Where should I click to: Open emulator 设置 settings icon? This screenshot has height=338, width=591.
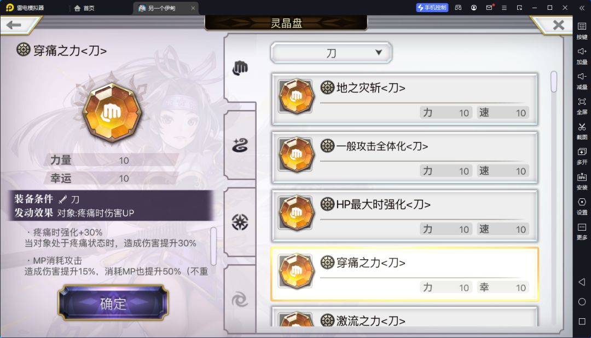(582, 206)
